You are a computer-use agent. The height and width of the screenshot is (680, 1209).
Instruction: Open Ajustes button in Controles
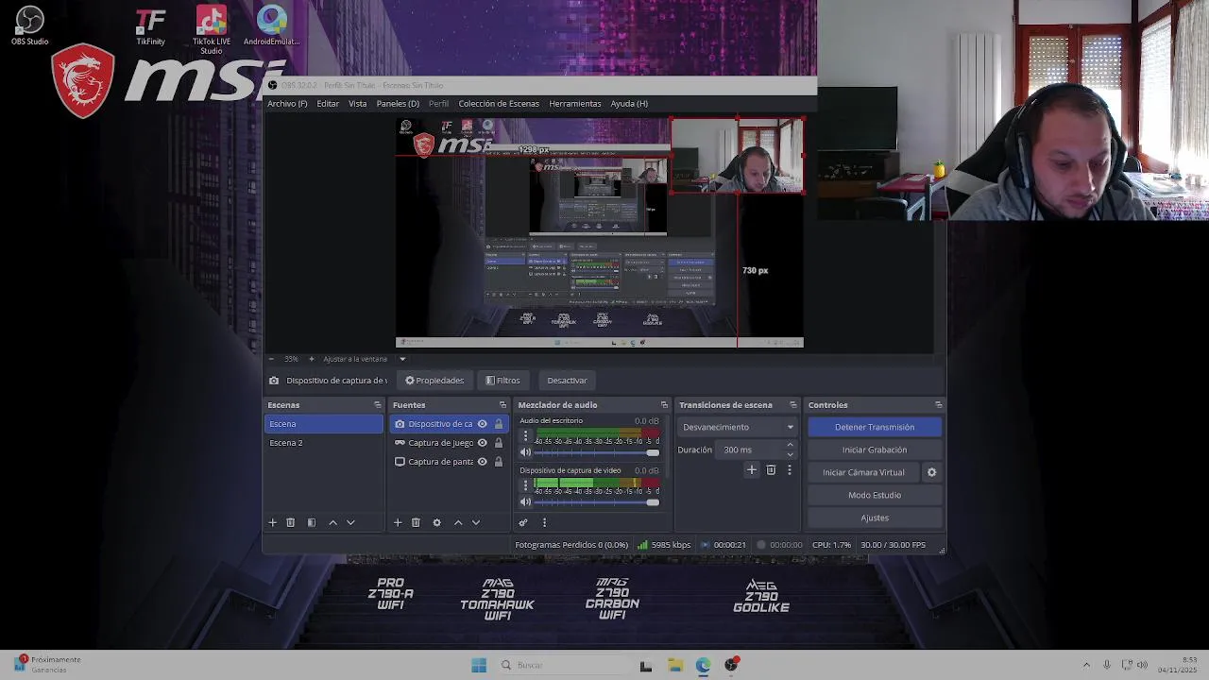(875, 518)
